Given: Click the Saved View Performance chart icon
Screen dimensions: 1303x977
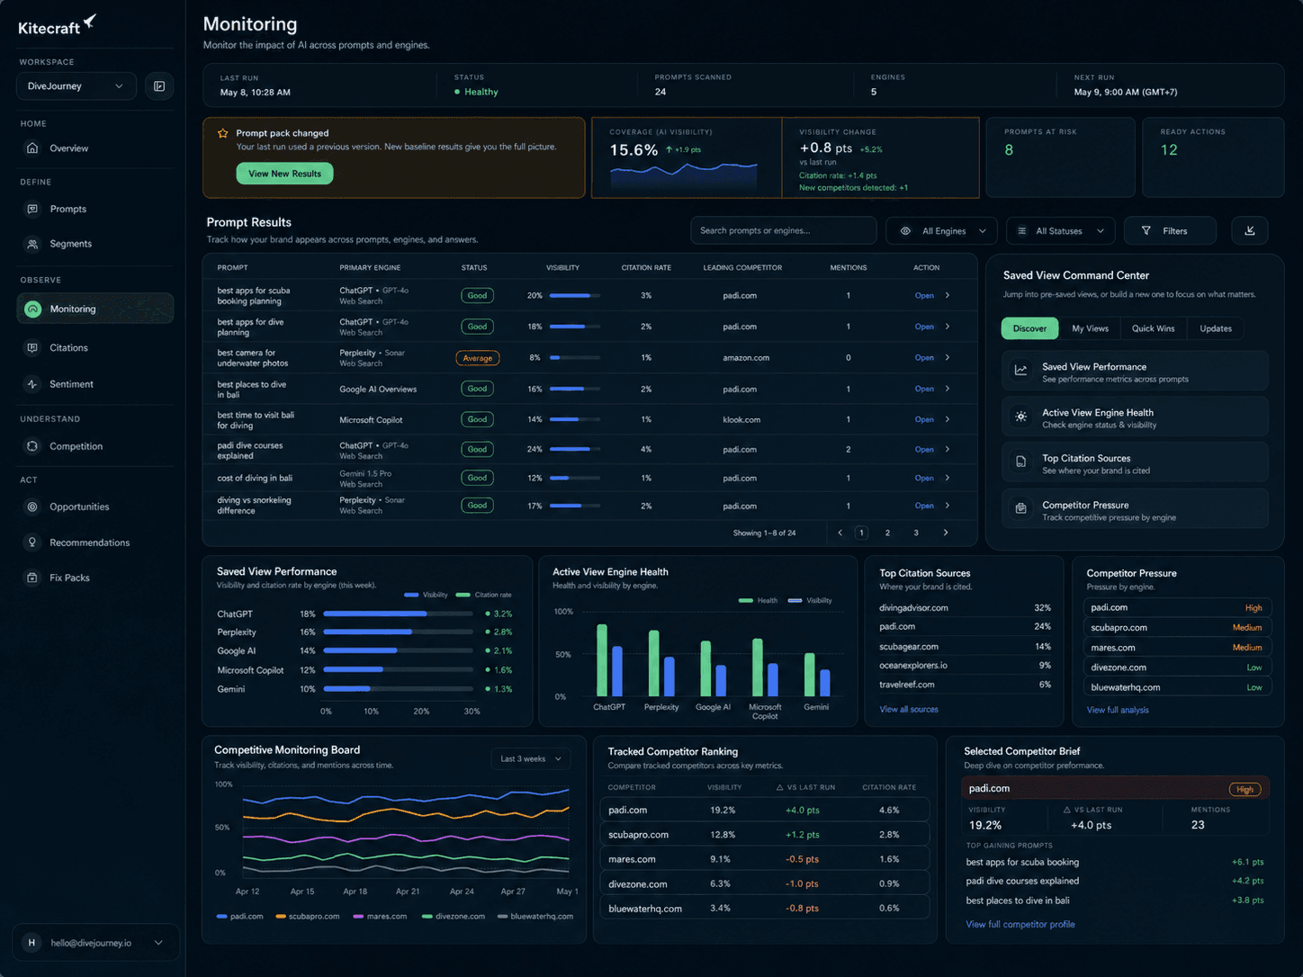Looking at the screenshot, I should tap(1021, 370).
